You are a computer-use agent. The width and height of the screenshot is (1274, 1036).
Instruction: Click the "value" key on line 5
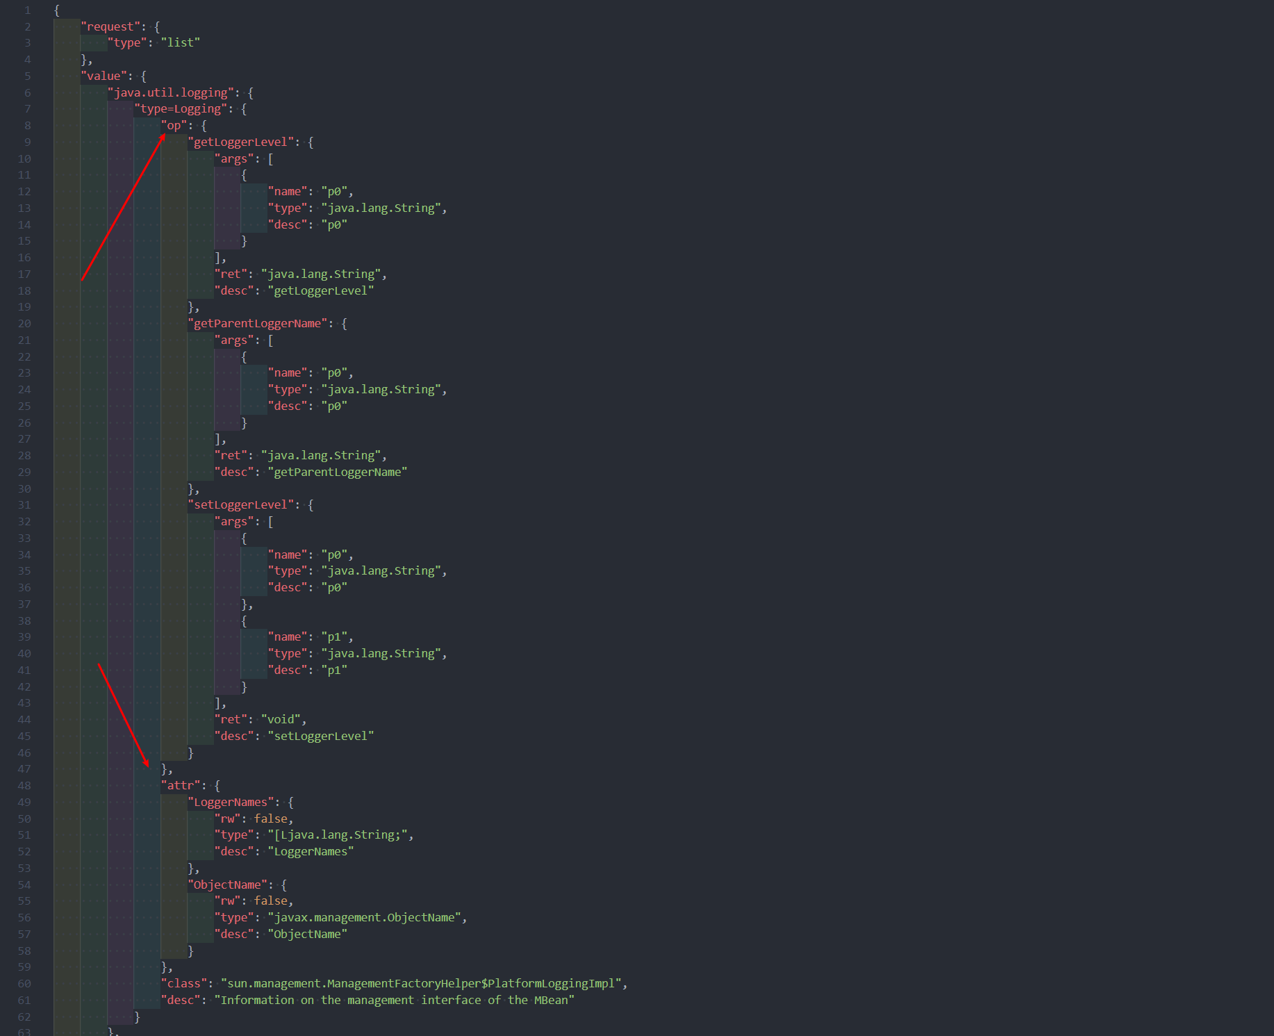tap(104, 76)
